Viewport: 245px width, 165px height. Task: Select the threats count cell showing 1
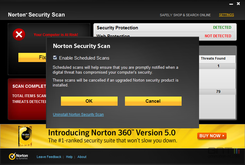click(217, 66)
